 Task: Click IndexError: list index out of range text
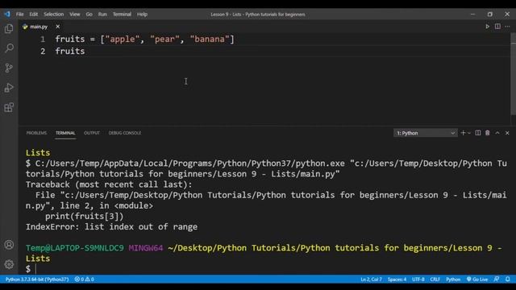pyautogui.click(x=111, y=227)
